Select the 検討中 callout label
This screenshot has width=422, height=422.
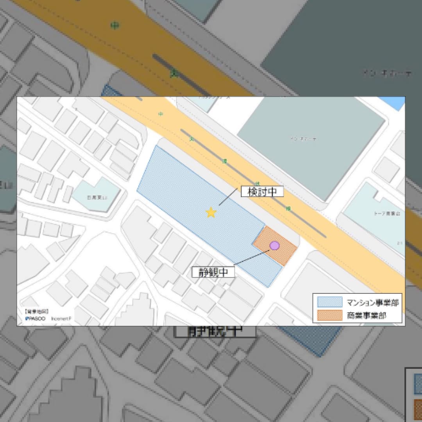(x=262, y=191)
